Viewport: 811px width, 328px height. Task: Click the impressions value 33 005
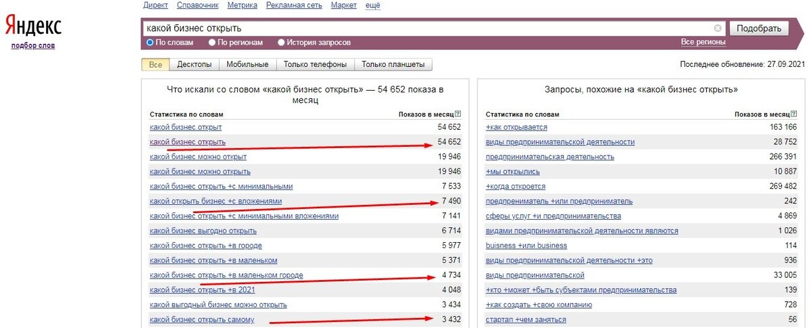click(785, 275)
